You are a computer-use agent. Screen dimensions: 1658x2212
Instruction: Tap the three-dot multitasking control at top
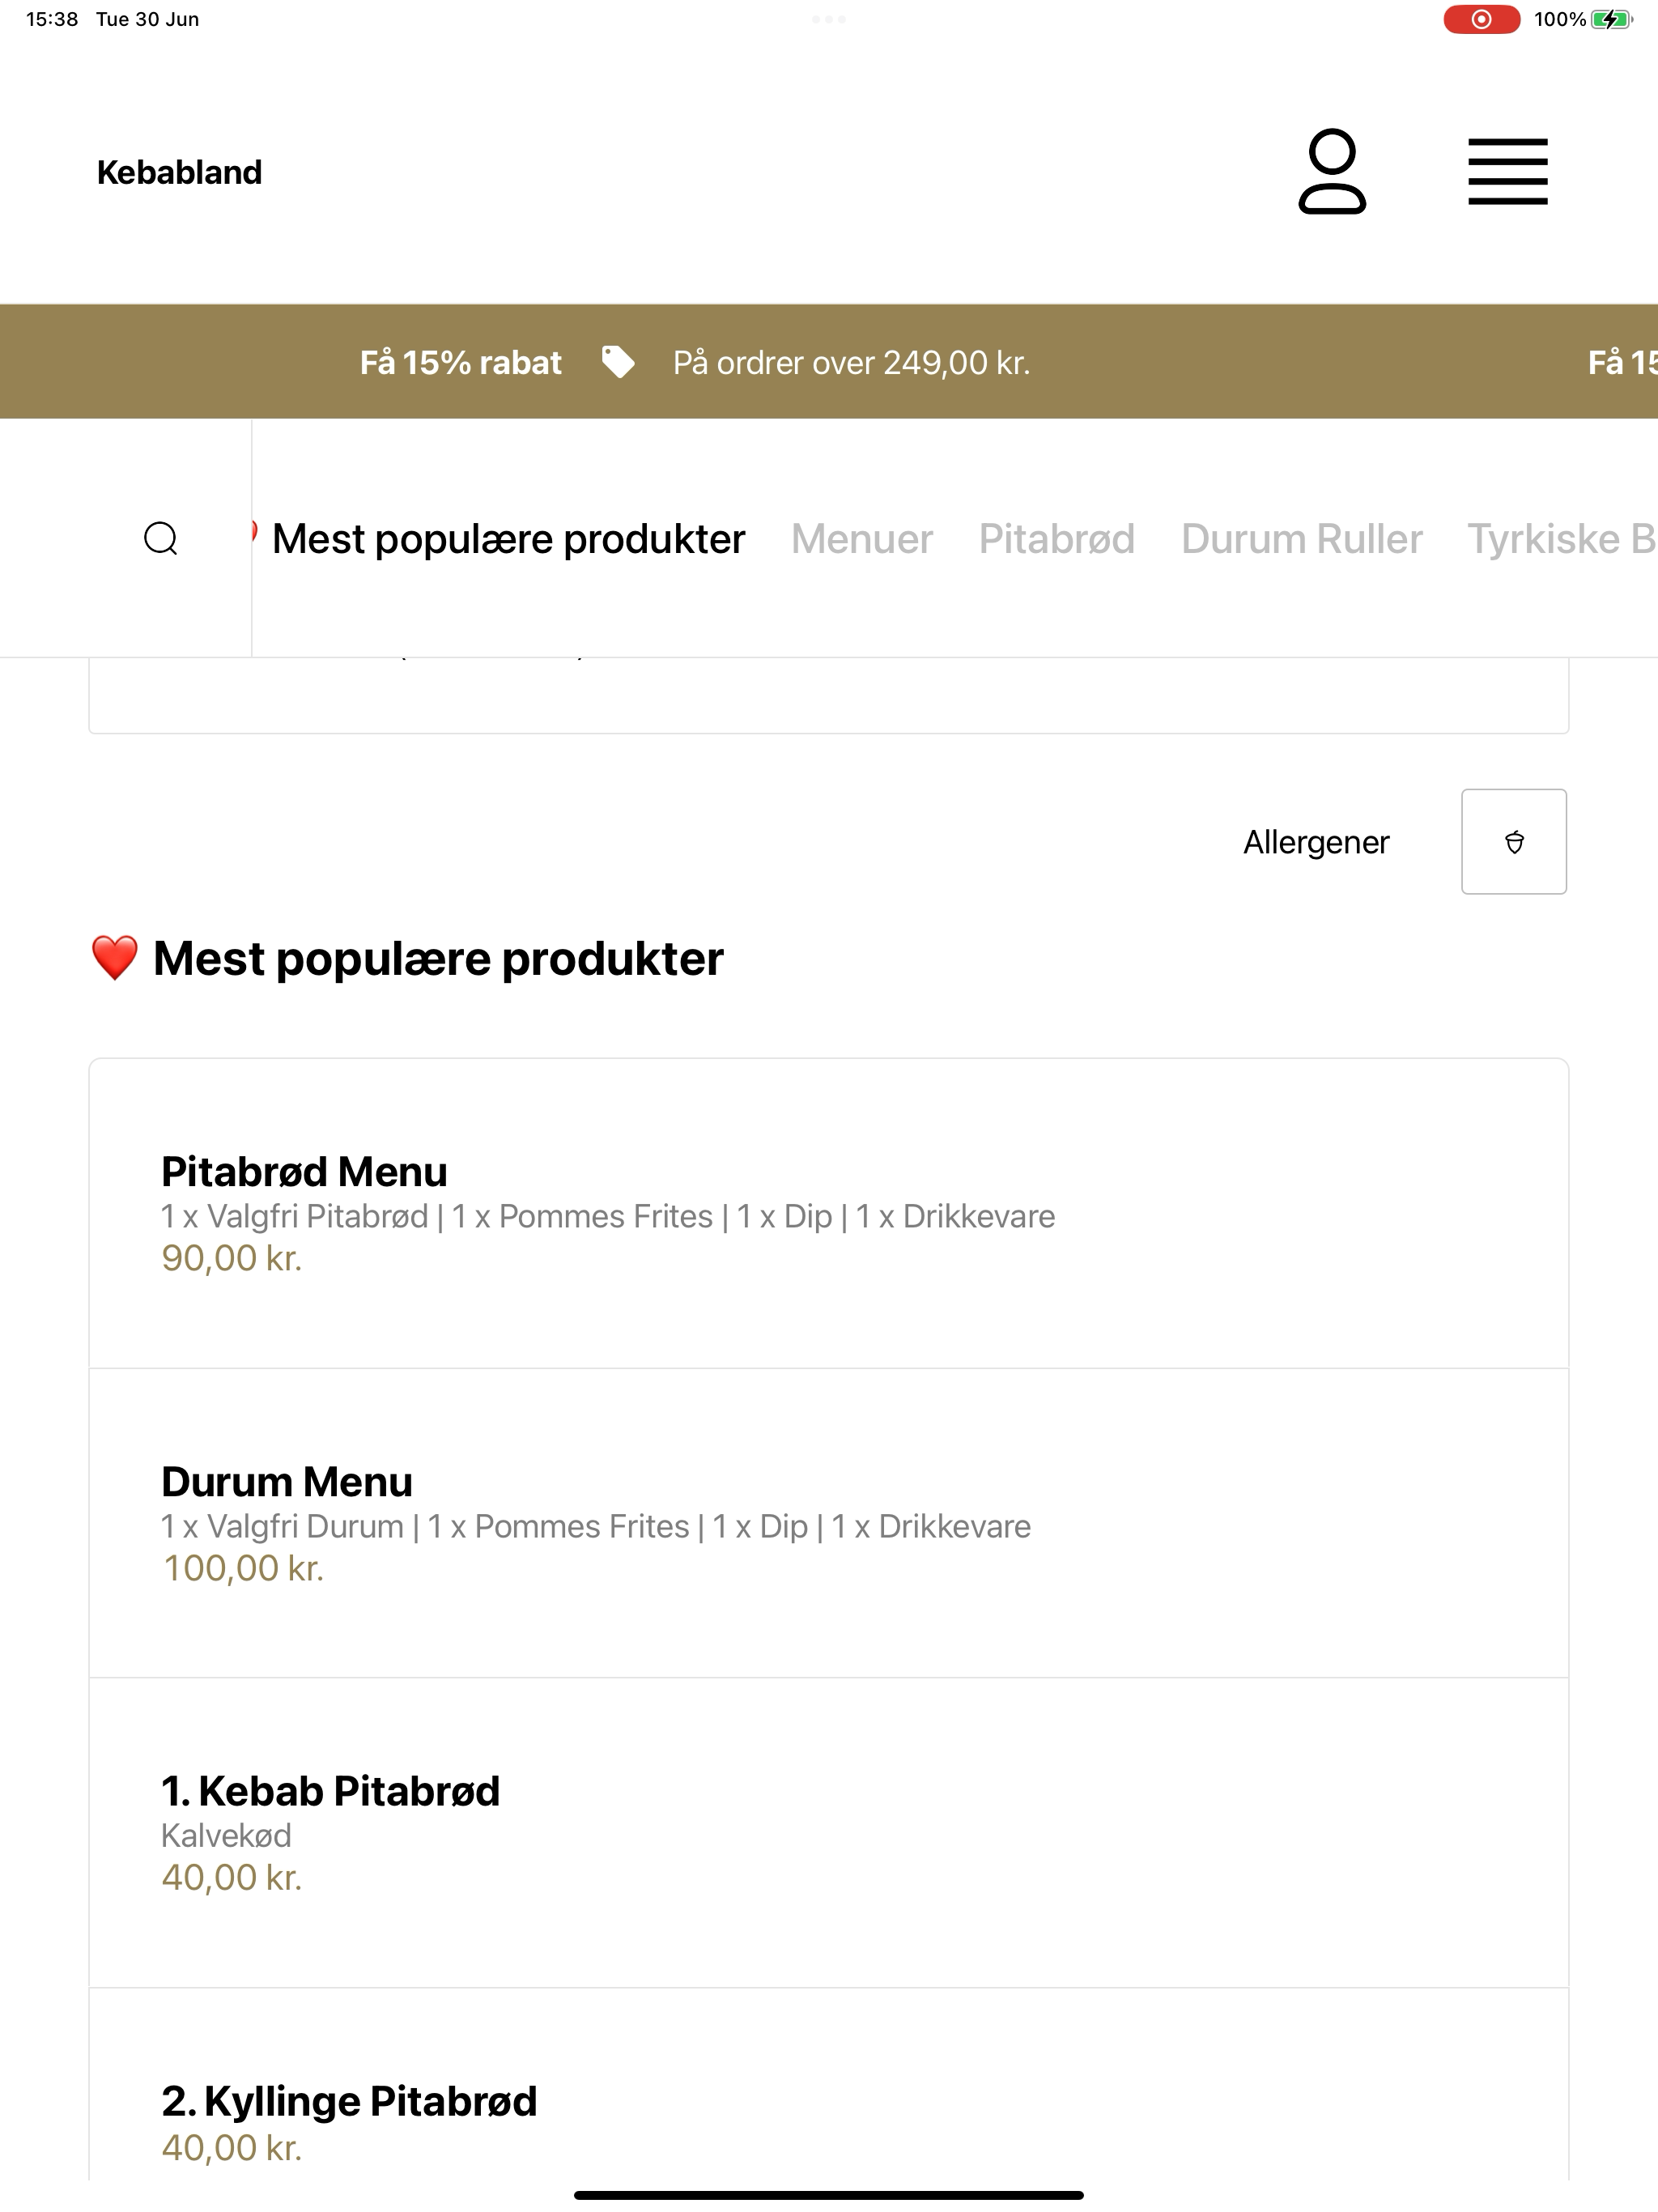829,19
